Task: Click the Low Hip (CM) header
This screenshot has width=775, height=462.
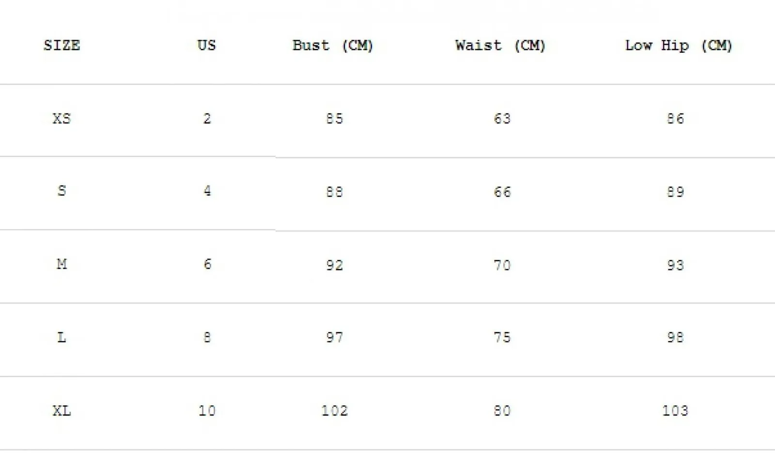Action: (679, 46)
